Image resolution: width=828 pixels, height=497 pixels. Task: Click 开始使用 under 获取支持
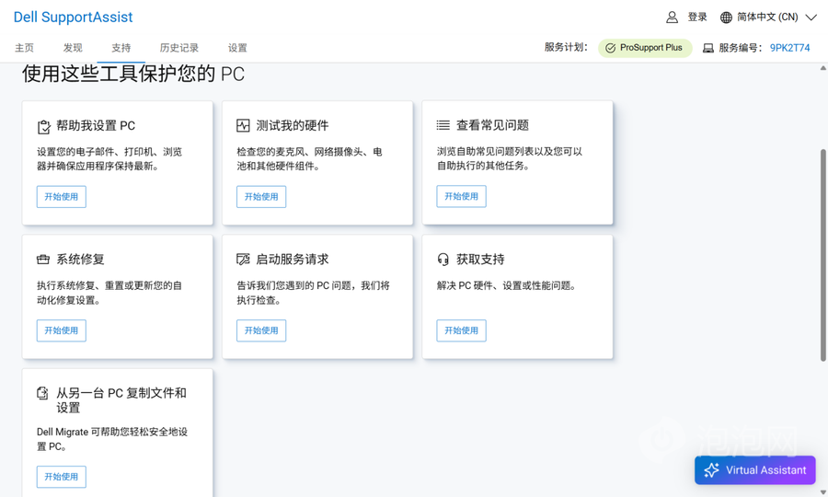462,330
